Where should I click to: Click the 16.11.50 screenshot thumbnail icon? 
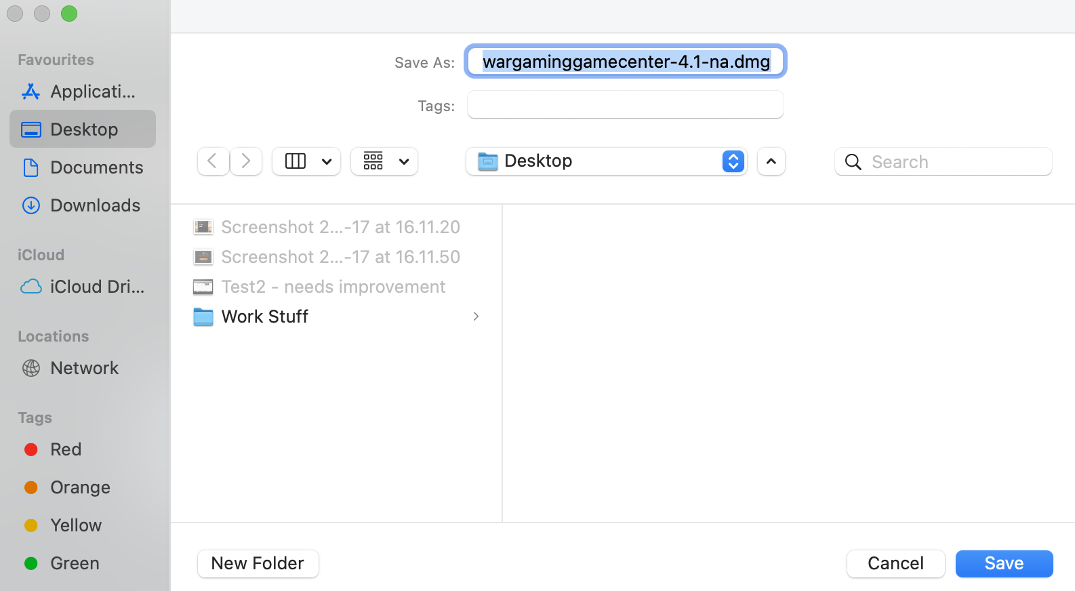(203, 257)
